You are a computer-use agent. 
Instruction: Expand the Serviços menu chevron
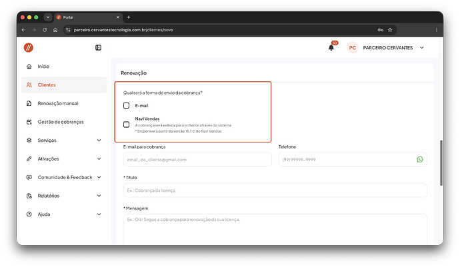click(x=99, y=140)
